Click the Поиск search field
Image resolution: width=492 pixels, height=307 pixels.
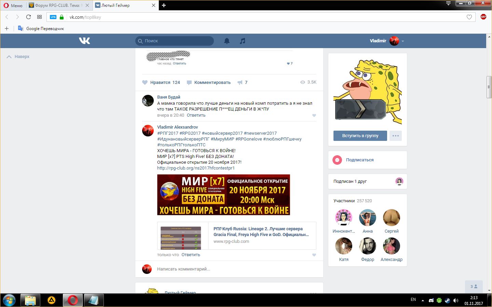(175, 41)
